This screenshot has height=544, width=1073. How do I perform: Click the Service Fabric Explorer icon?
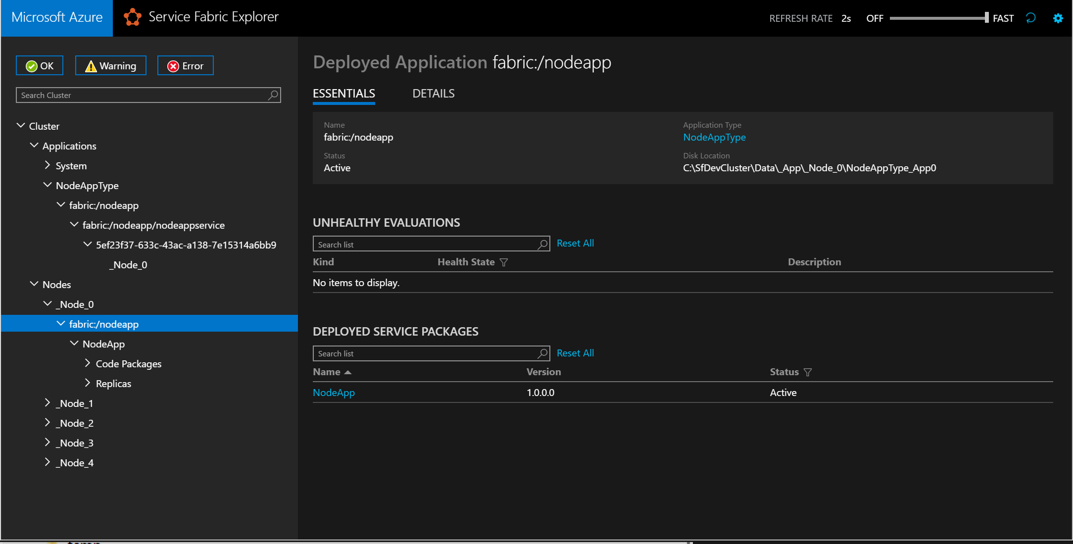(x=132, y=18)
